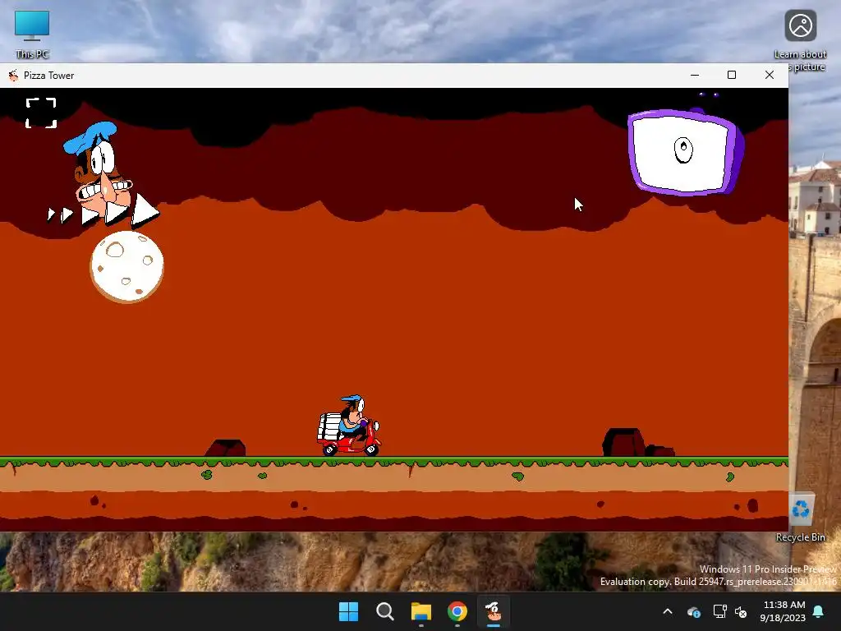
Task: Click the large dark rock on the right
Action: [x=623, y=442]
